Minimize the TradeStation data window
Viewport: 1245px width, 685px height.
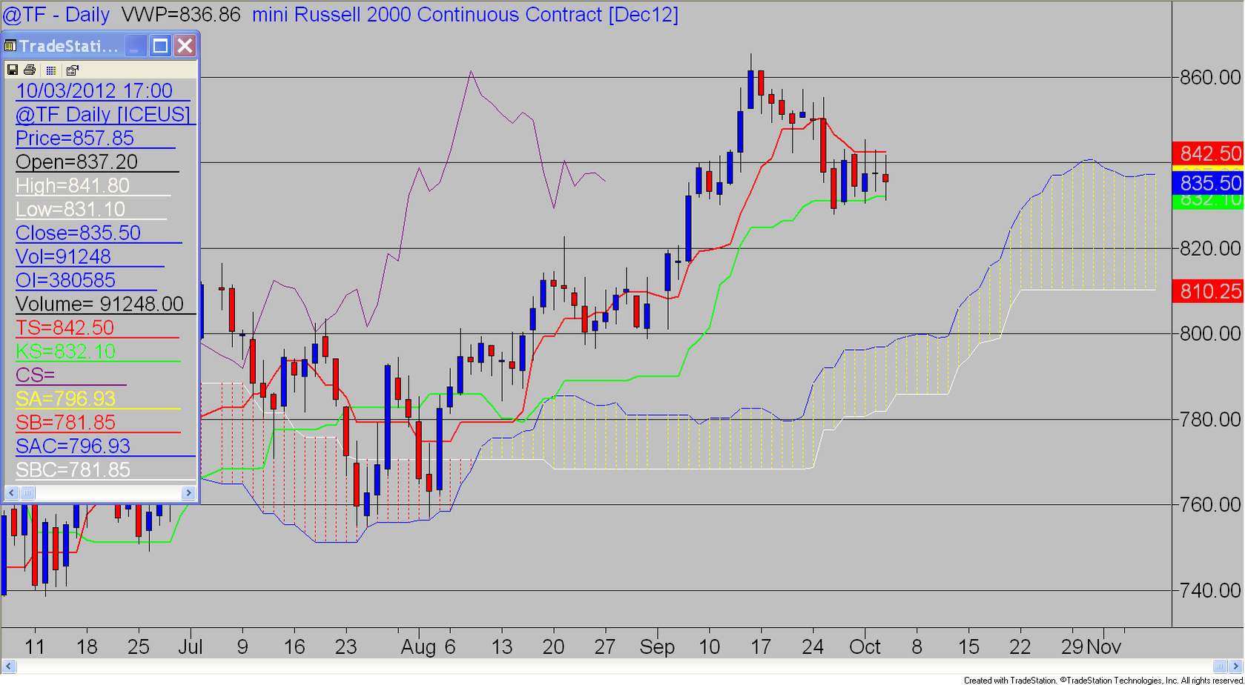click(x=134, y=46)
